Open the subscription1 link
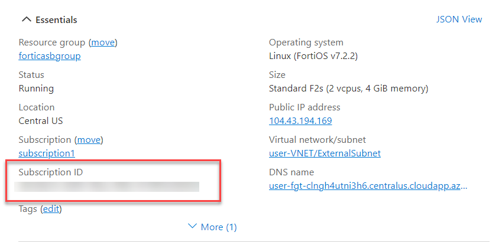Viewport: 499px width, 242px height. (47, 153)
